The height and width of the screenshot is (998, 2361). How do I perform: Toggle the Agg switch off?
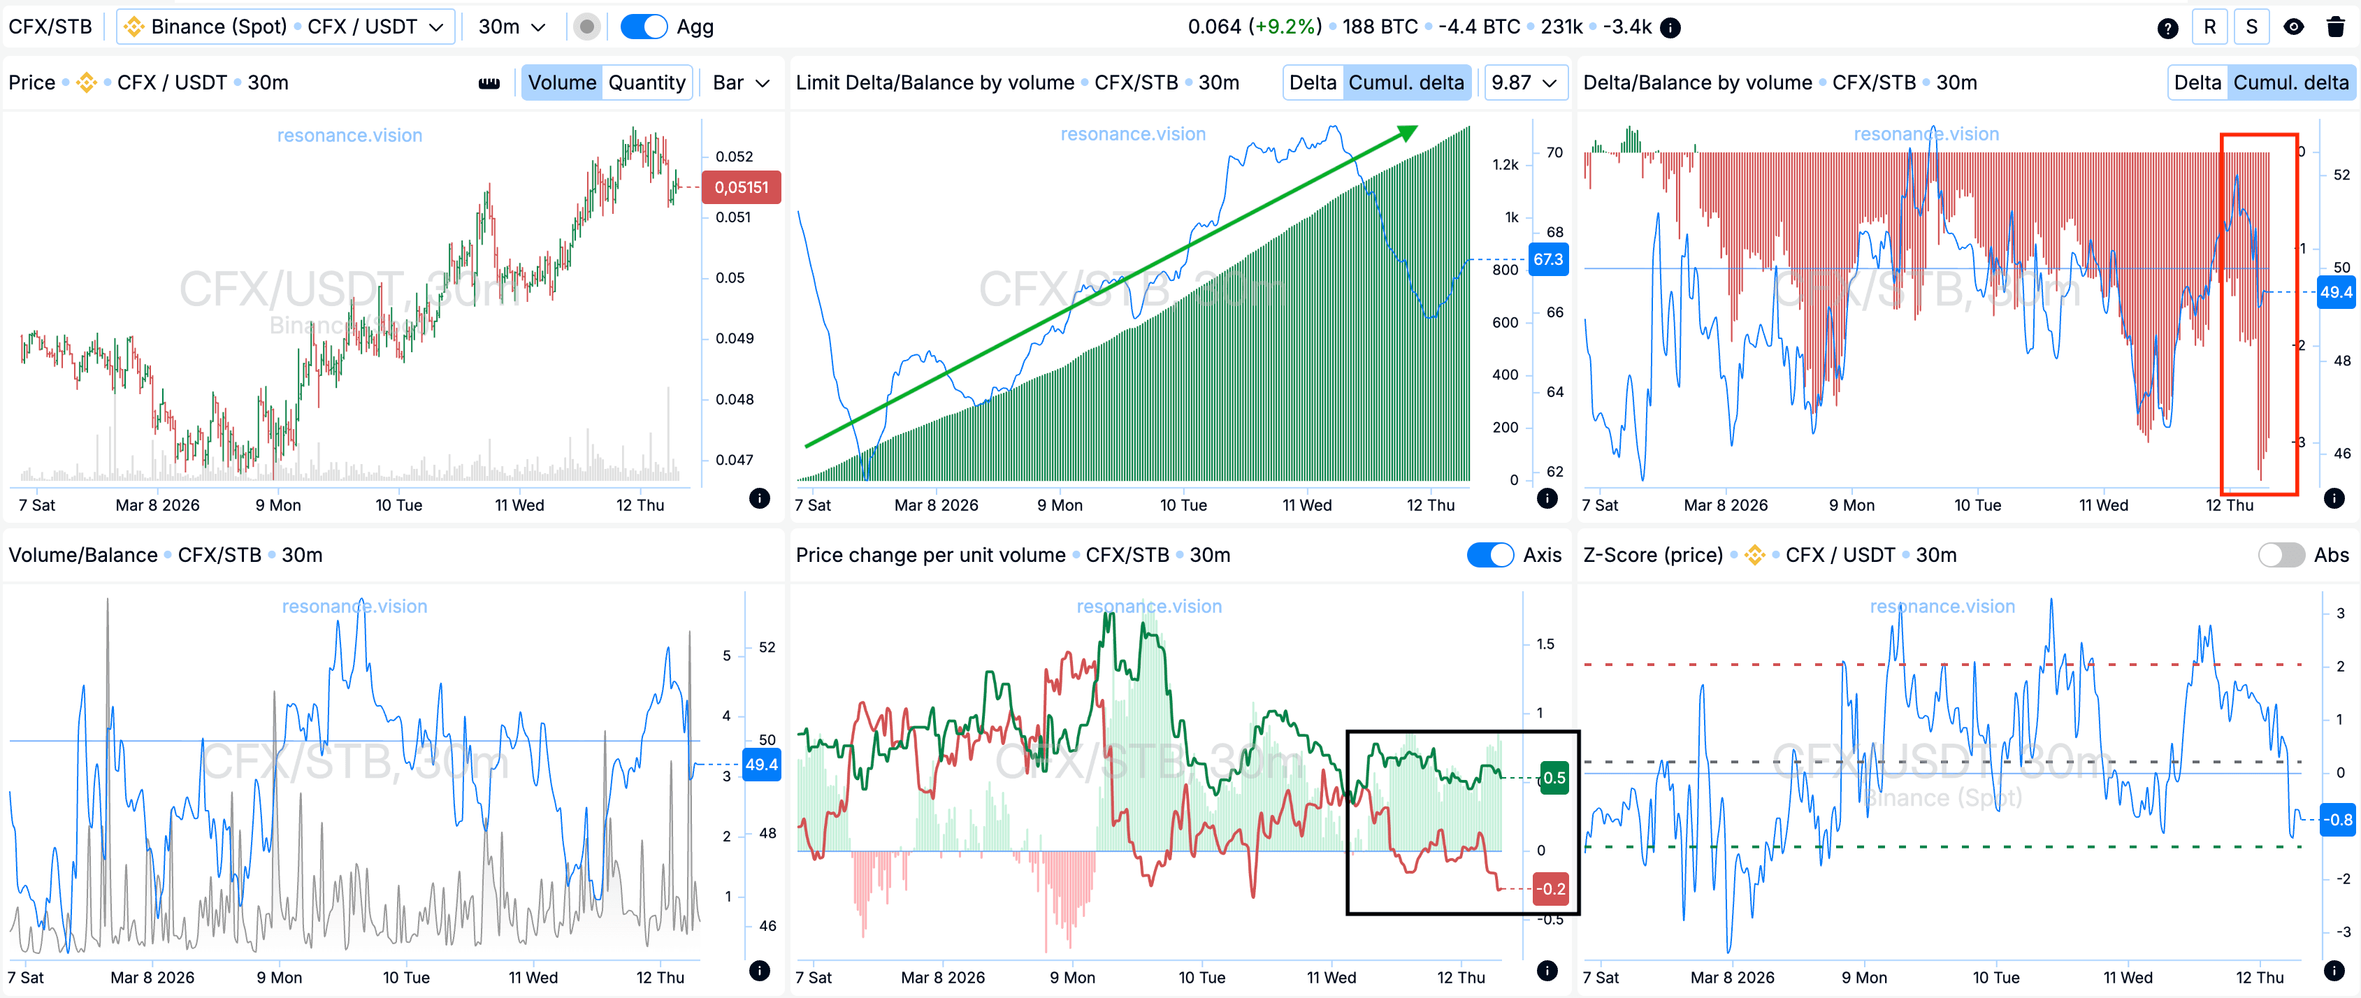click(644, 27)
